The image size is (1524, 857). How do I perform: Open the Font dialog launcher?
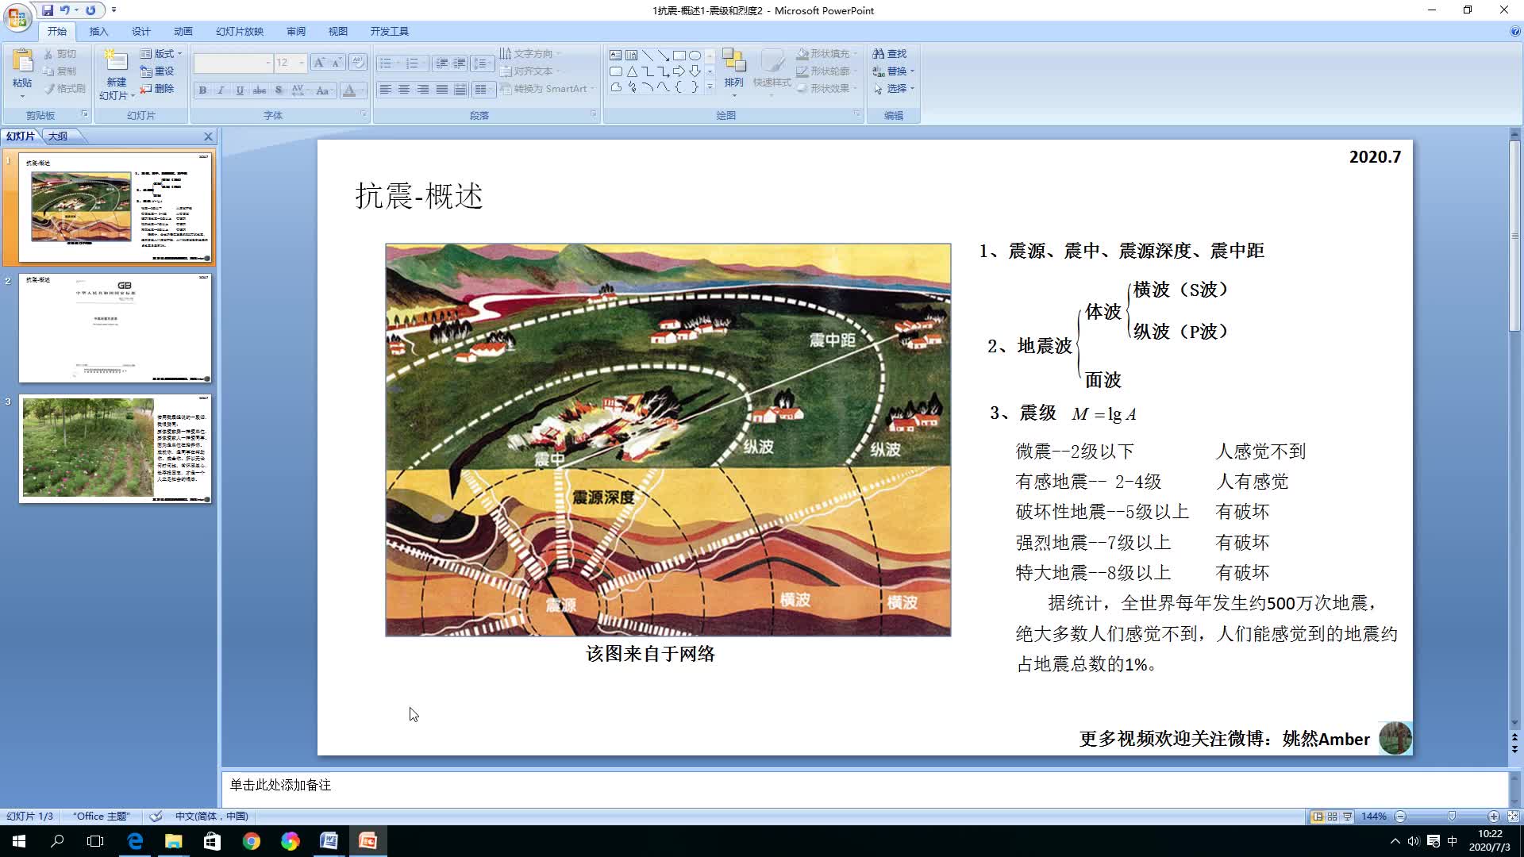(364, 115)
